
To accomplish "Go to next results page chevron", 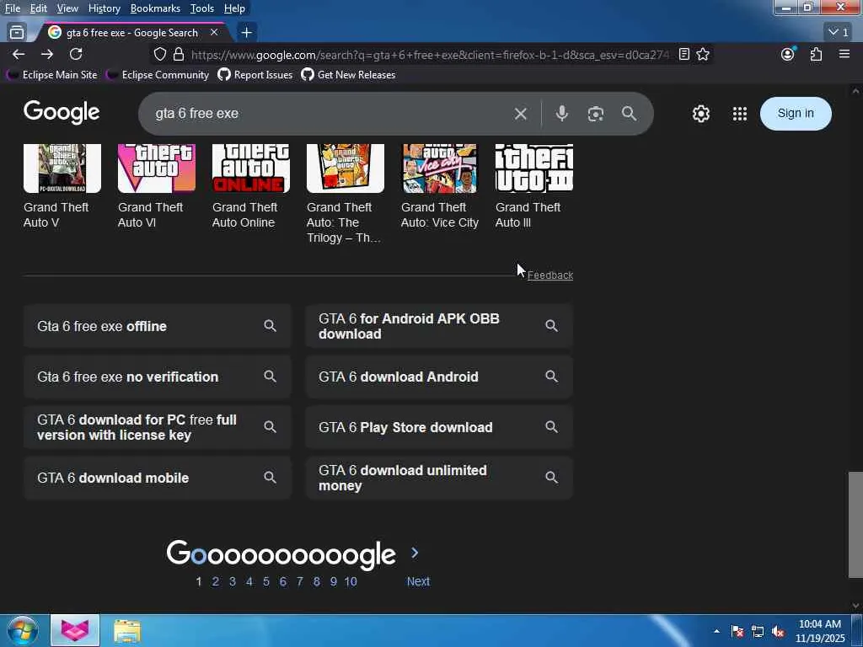I will [x=415, y=553].
